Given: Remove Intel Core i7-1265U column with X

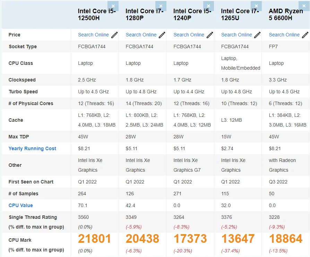Looking at the screenshot, I should coord(256,6).
